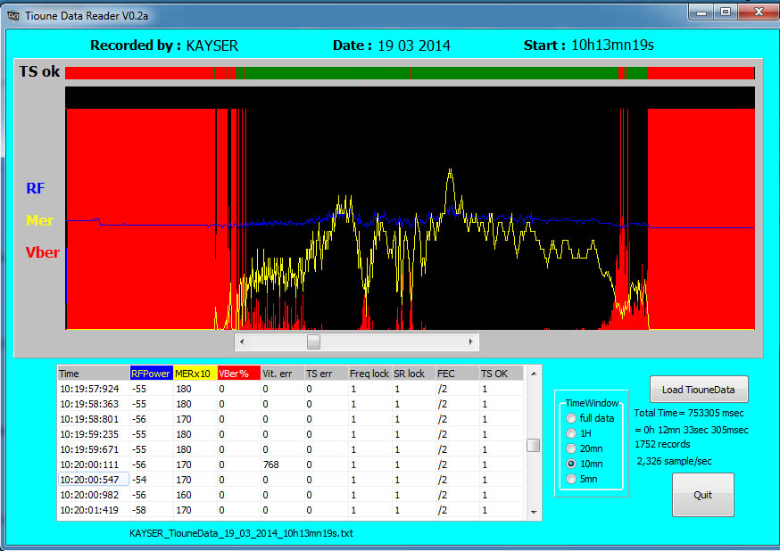This screenshot has width=780, height=551.
Task: Click the file name KAYSER_TiouneData_19_03_2014_10h13mn19s.txt
Action: 241,533
